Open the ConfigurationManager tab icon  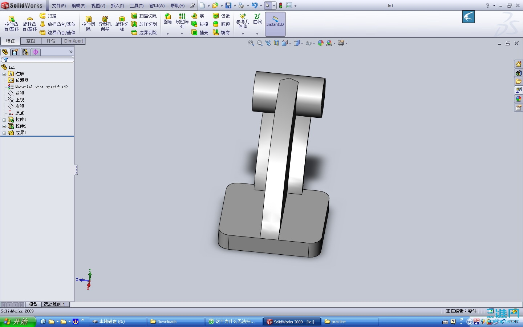tap(25, 52)
